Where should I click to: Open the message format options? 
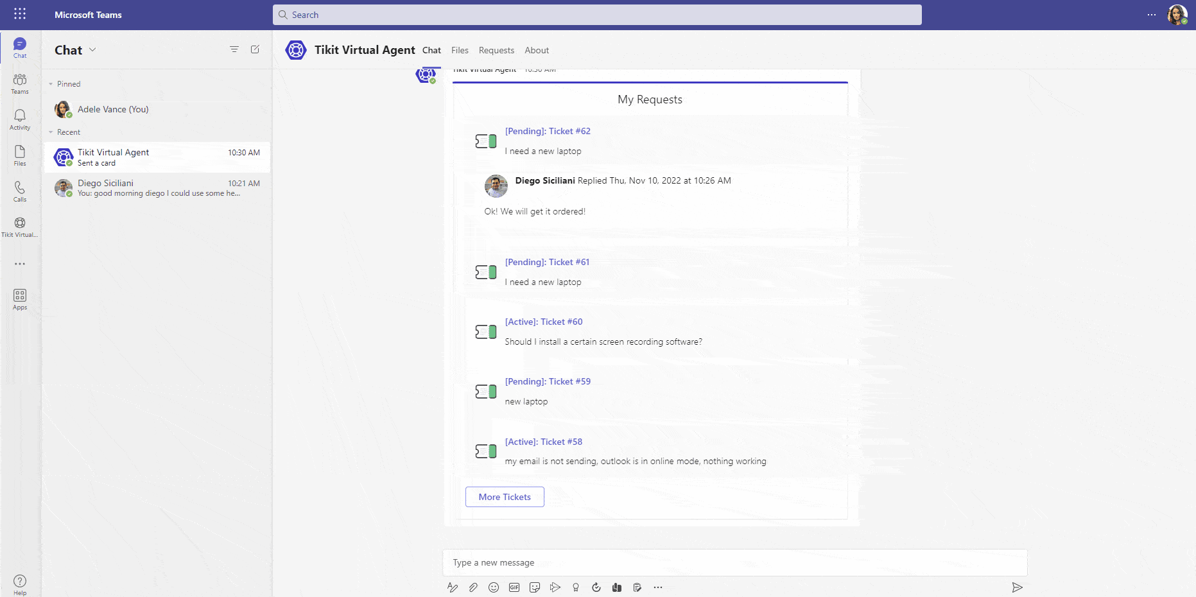point(453,587)
